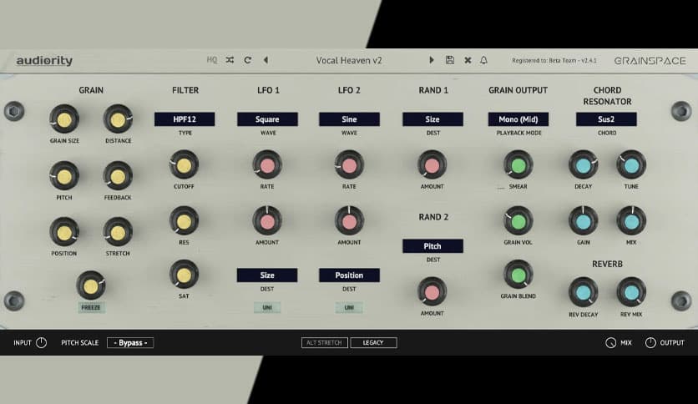Toggle the HQ mode icon
Viewport: 698px width, 404px height.
(x=212, y=60)
